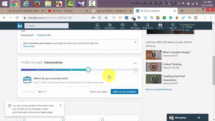Screen dimensions: 215x121
Task: Open Critical Thinking course title
Action: click(x=172, y=64)
